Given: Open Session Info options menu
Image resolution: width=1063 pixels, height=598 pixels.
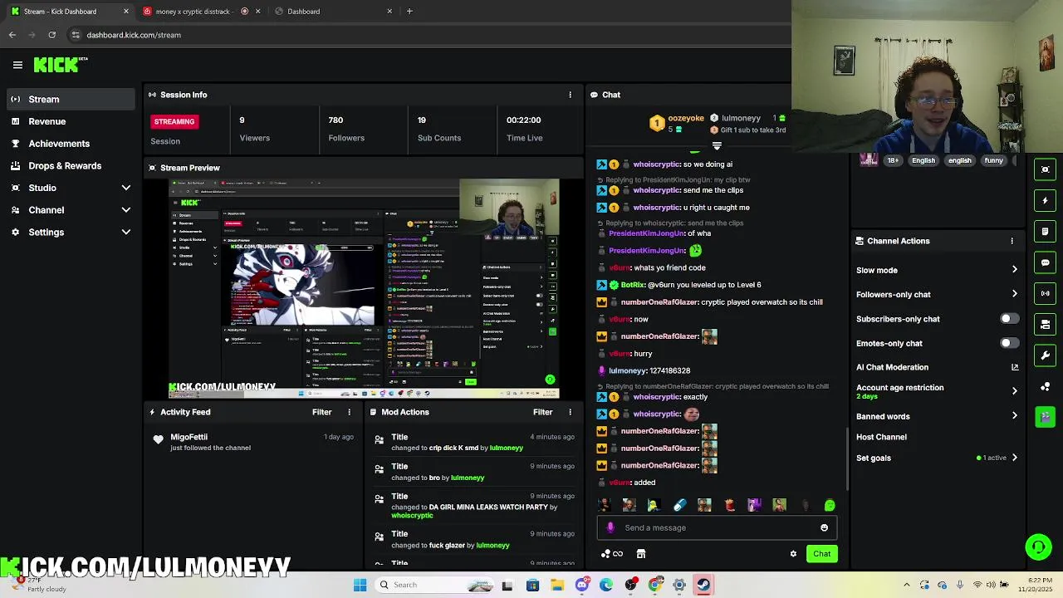Looking at the screenshot, I should (x=570, y=95).
